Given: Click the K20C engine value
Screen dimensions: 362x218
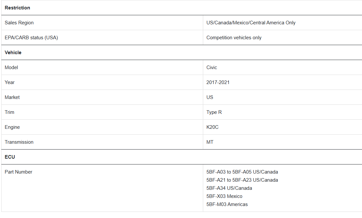Looking at the screenshot, I should [212, 127].
